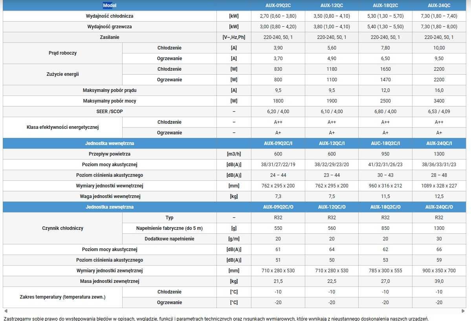The width and height of the screenshot is (471, 321).
Task: Click the outdoor unit model 'AUX-24QC/O'
Action: point(439,207)
